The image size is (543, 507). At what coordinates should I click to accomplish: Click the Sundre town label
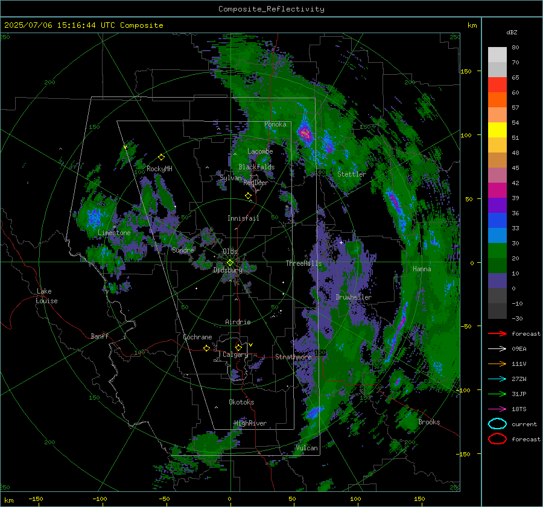coord(183,250)
